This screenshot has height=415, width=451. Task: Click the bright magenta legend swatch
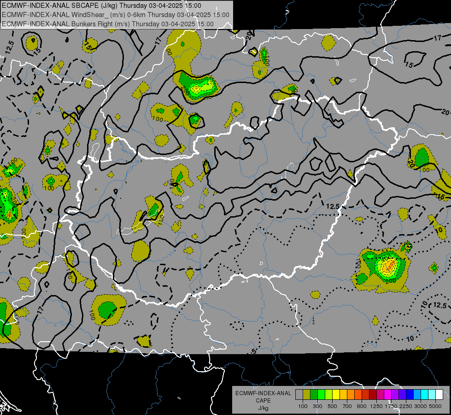point(388,395)
